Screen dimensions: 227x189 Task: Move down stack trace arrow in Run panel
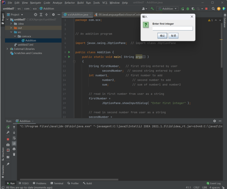click(14, 132)
